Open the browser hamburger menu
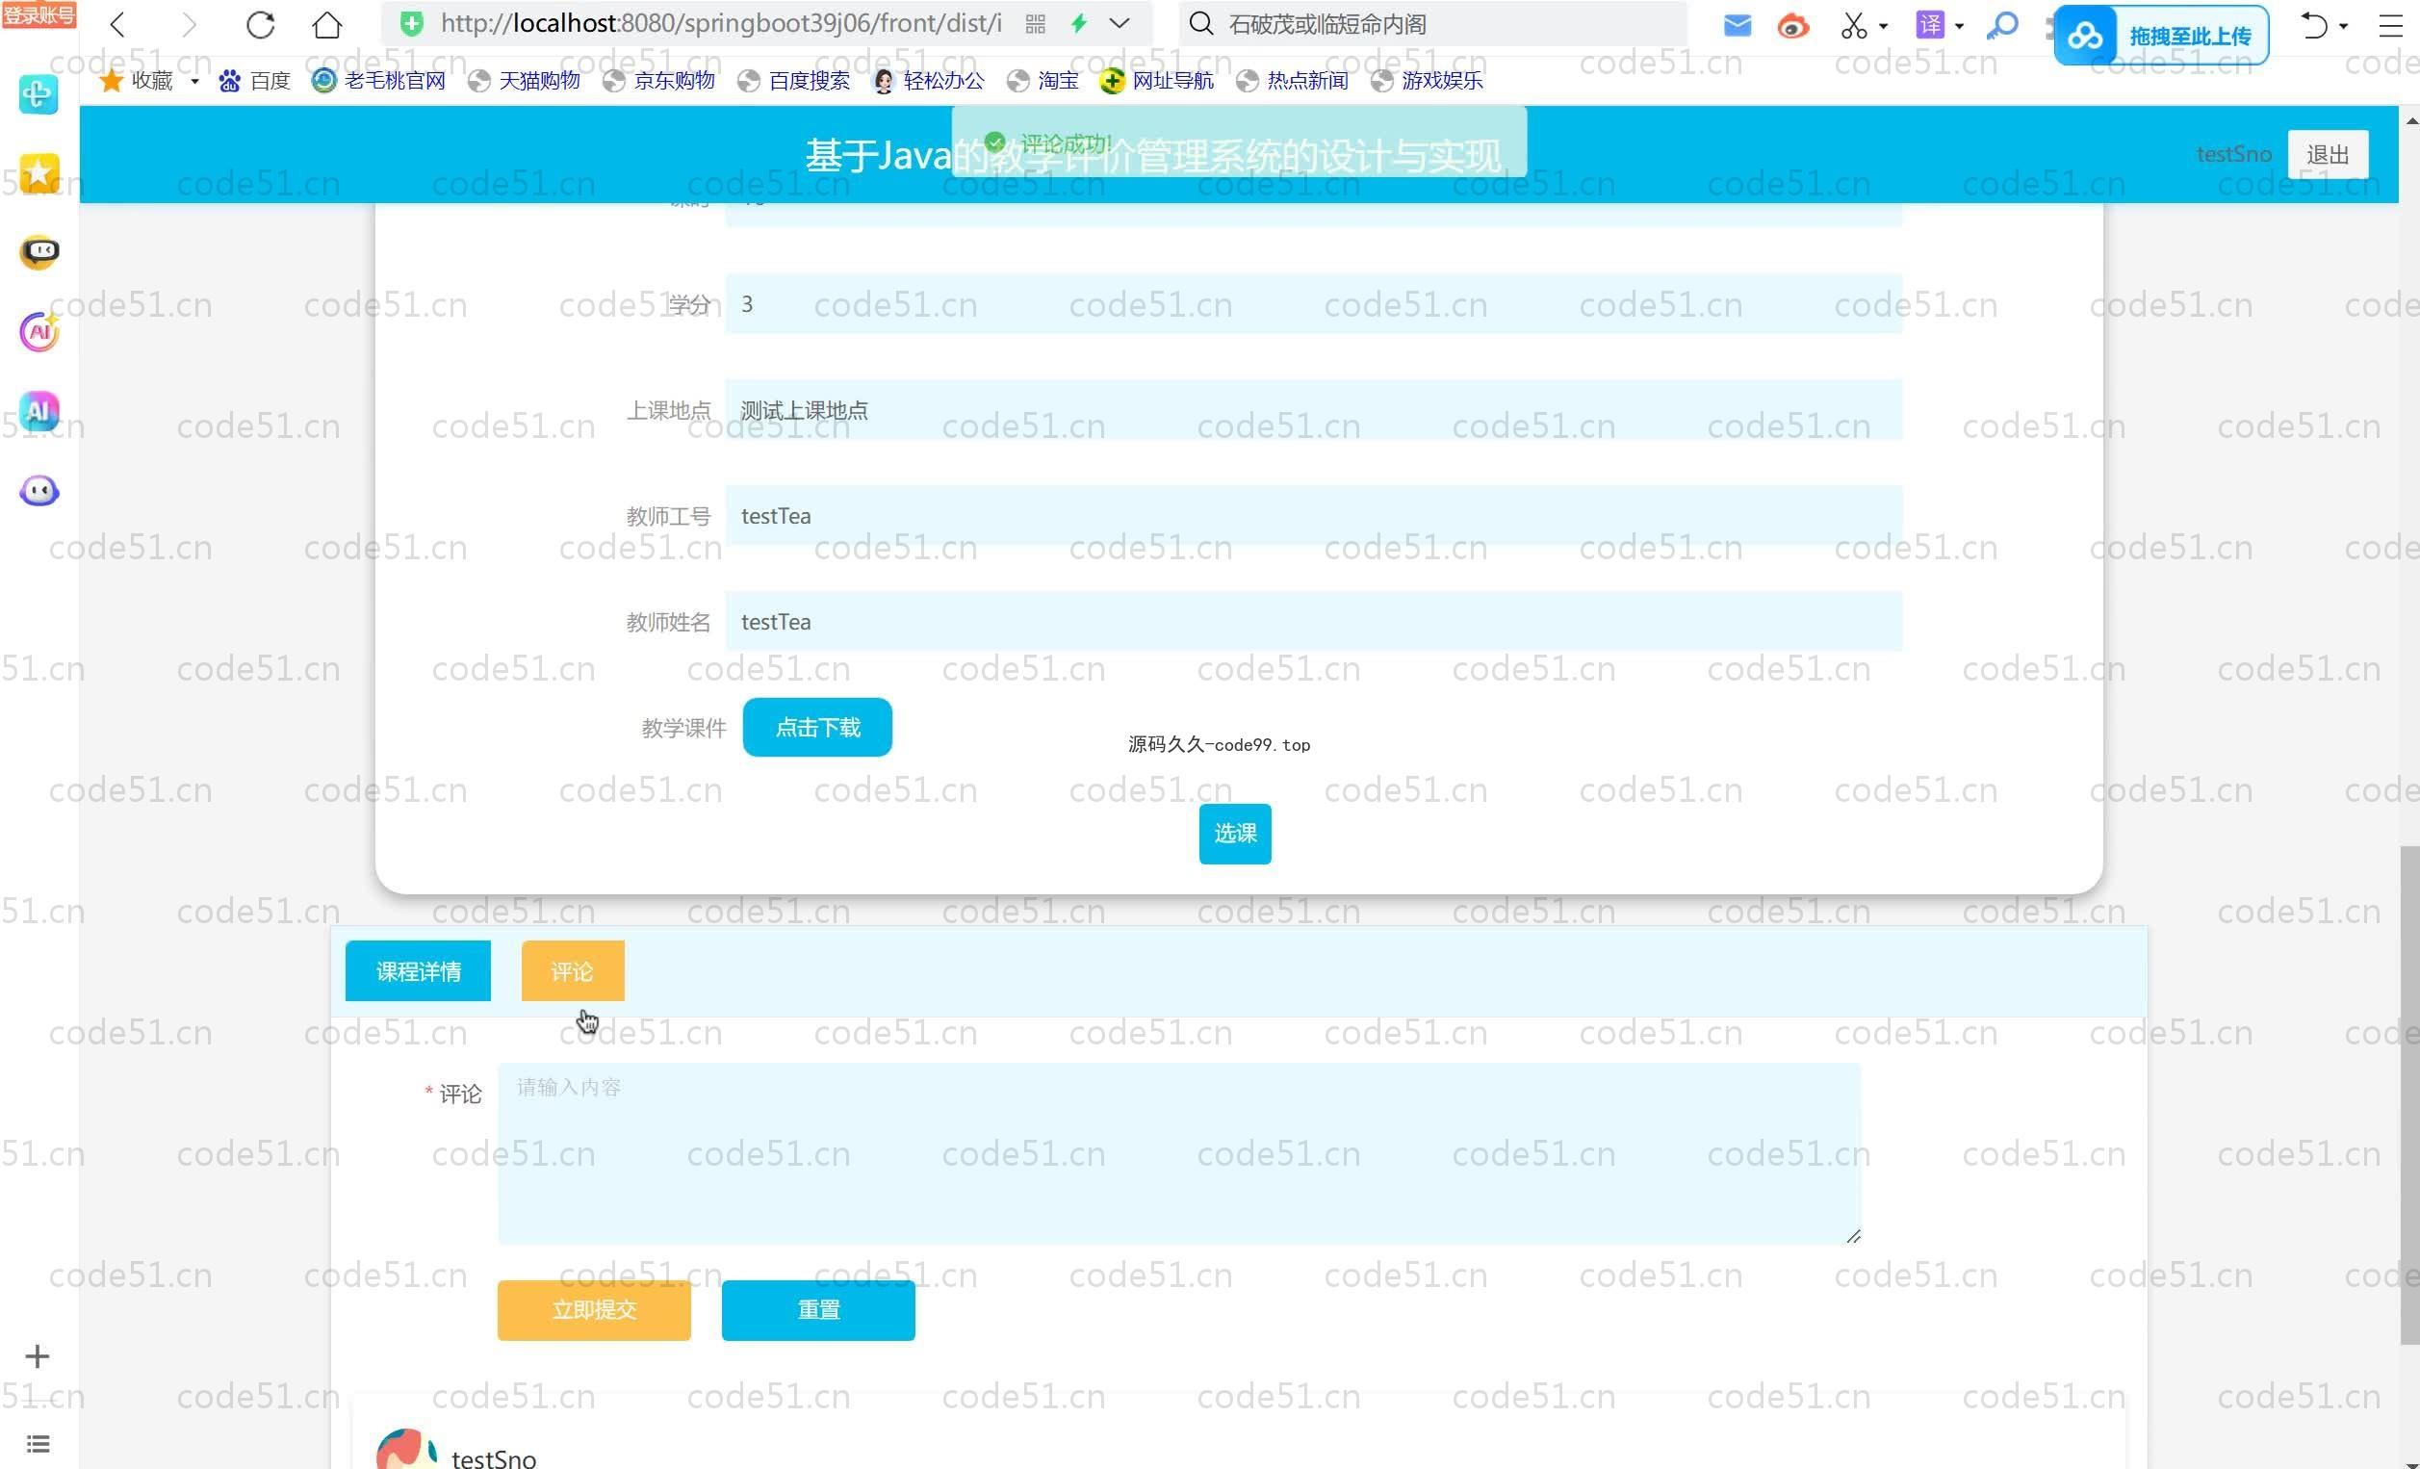The width and height of the screenshot is (2420, 1469). point(2392,27)
